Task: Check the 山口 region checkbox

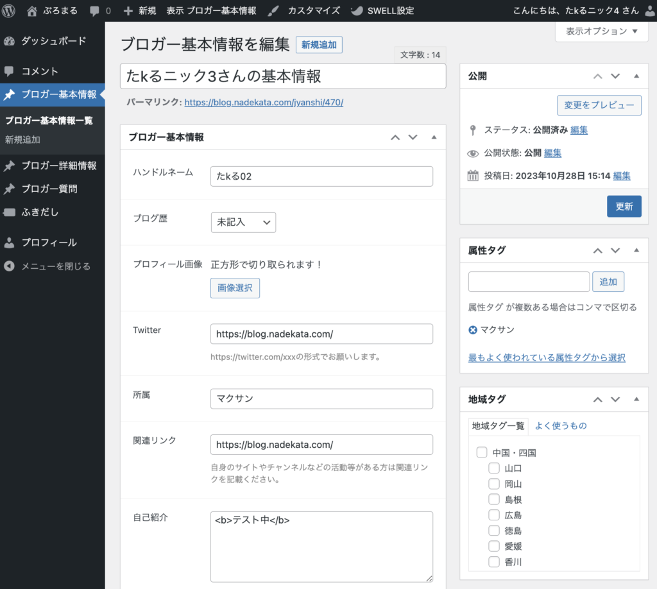Action: (494, 468)
